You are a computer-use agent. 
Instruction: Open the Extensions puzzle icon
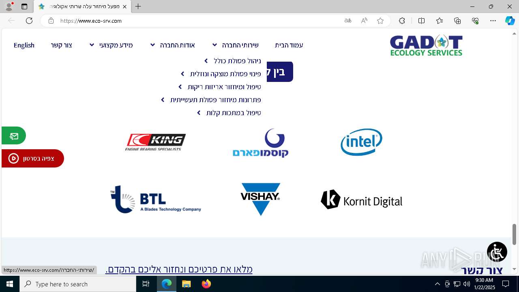(x=402, y=21)
